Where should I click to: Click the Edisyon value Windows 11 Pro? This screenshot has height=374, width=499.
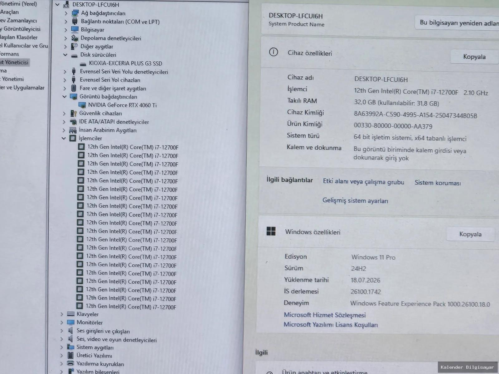(x=373, y=257)
